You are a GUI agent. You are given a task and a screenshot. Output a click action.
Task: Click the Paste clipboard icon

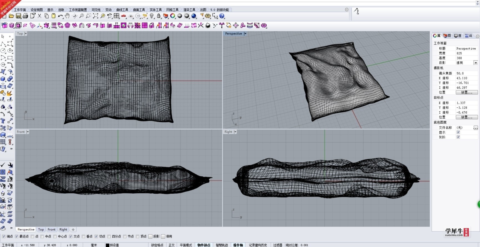point(54,16)
